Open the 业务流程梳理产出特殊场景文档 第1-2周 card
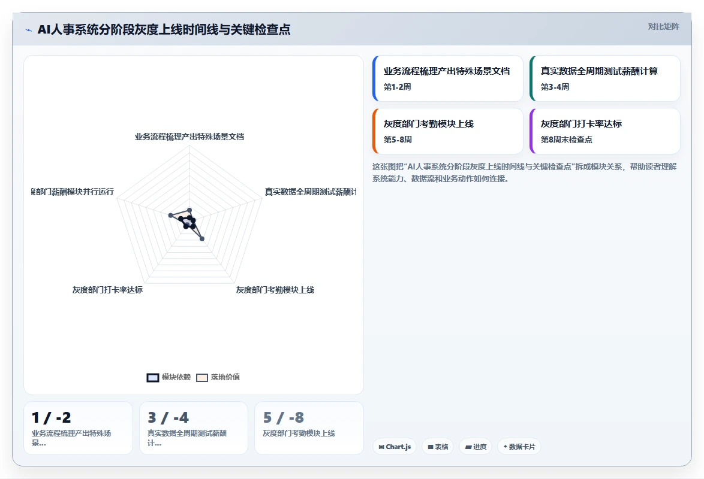The image size is (704, 479). coord(447,78)
